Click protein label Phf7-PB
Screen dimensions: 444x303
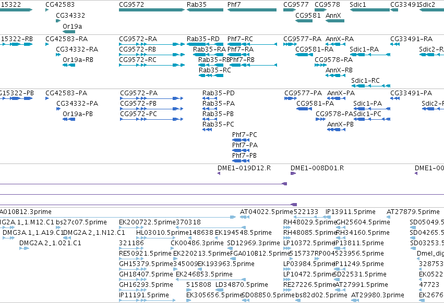[x=244, y=156]
